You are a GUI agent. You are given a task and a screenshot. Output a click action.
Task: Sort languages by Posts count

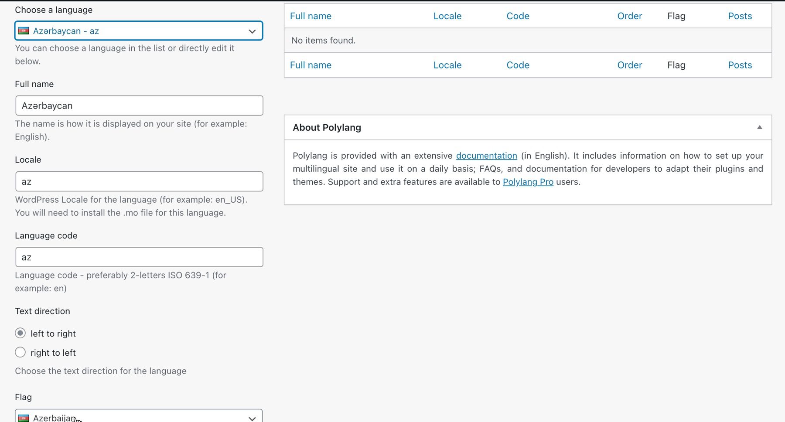pos(740,16)
